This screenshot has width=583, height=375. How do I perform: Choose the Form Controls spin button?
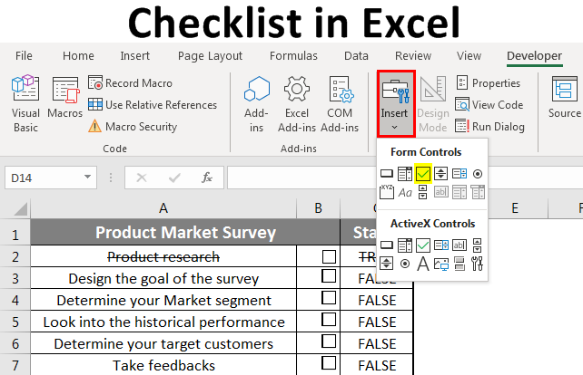[441, 173]
